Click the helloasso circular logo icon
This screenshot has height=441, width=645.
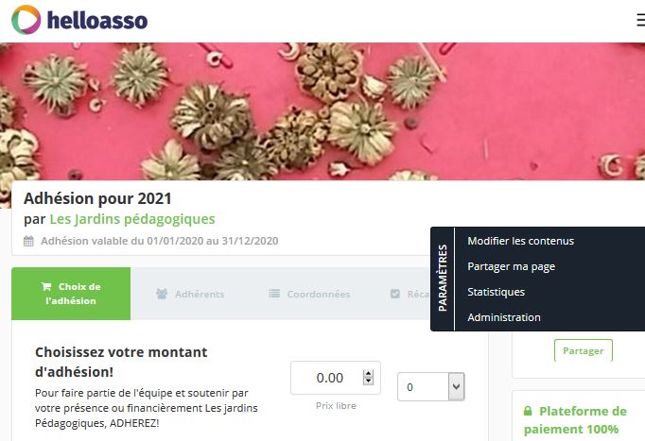click(x=26, y=19)
